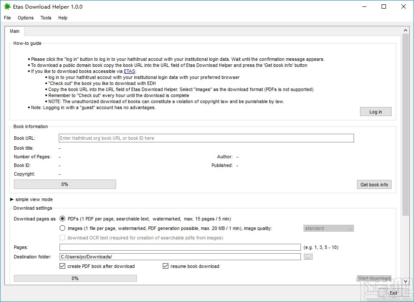Disable resume book download

tap(165, 266)
